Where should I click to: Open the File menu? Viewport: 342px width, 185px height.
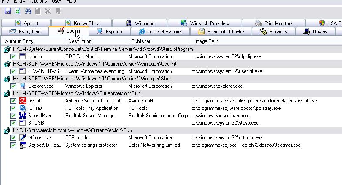pyautogui.click(x=5, y=1)
